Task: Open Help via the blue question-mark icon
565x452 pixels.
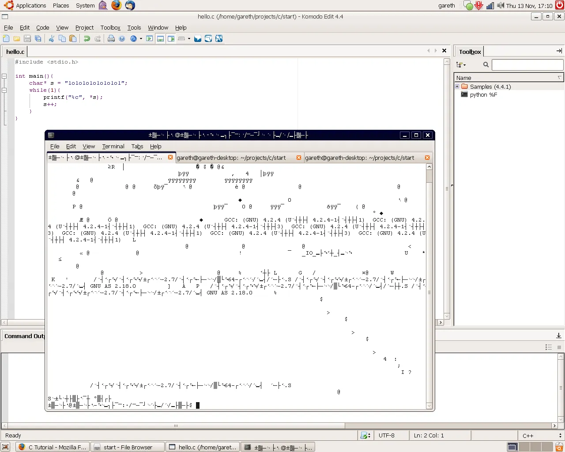Action: [x=122, y=39]
